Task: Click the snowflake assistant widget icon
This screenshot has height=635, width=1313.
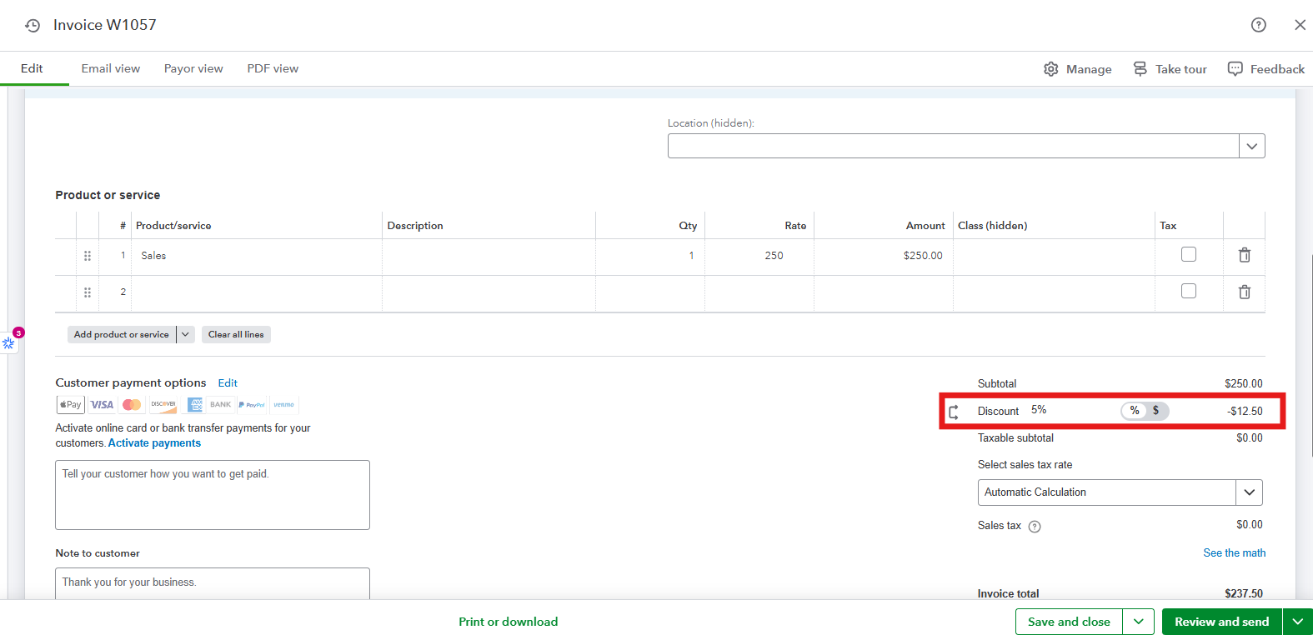Action: 9,342
